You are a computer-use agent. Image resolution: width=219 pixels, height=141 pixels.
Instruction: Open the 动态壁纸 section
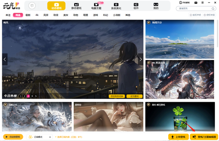point(56,6)
